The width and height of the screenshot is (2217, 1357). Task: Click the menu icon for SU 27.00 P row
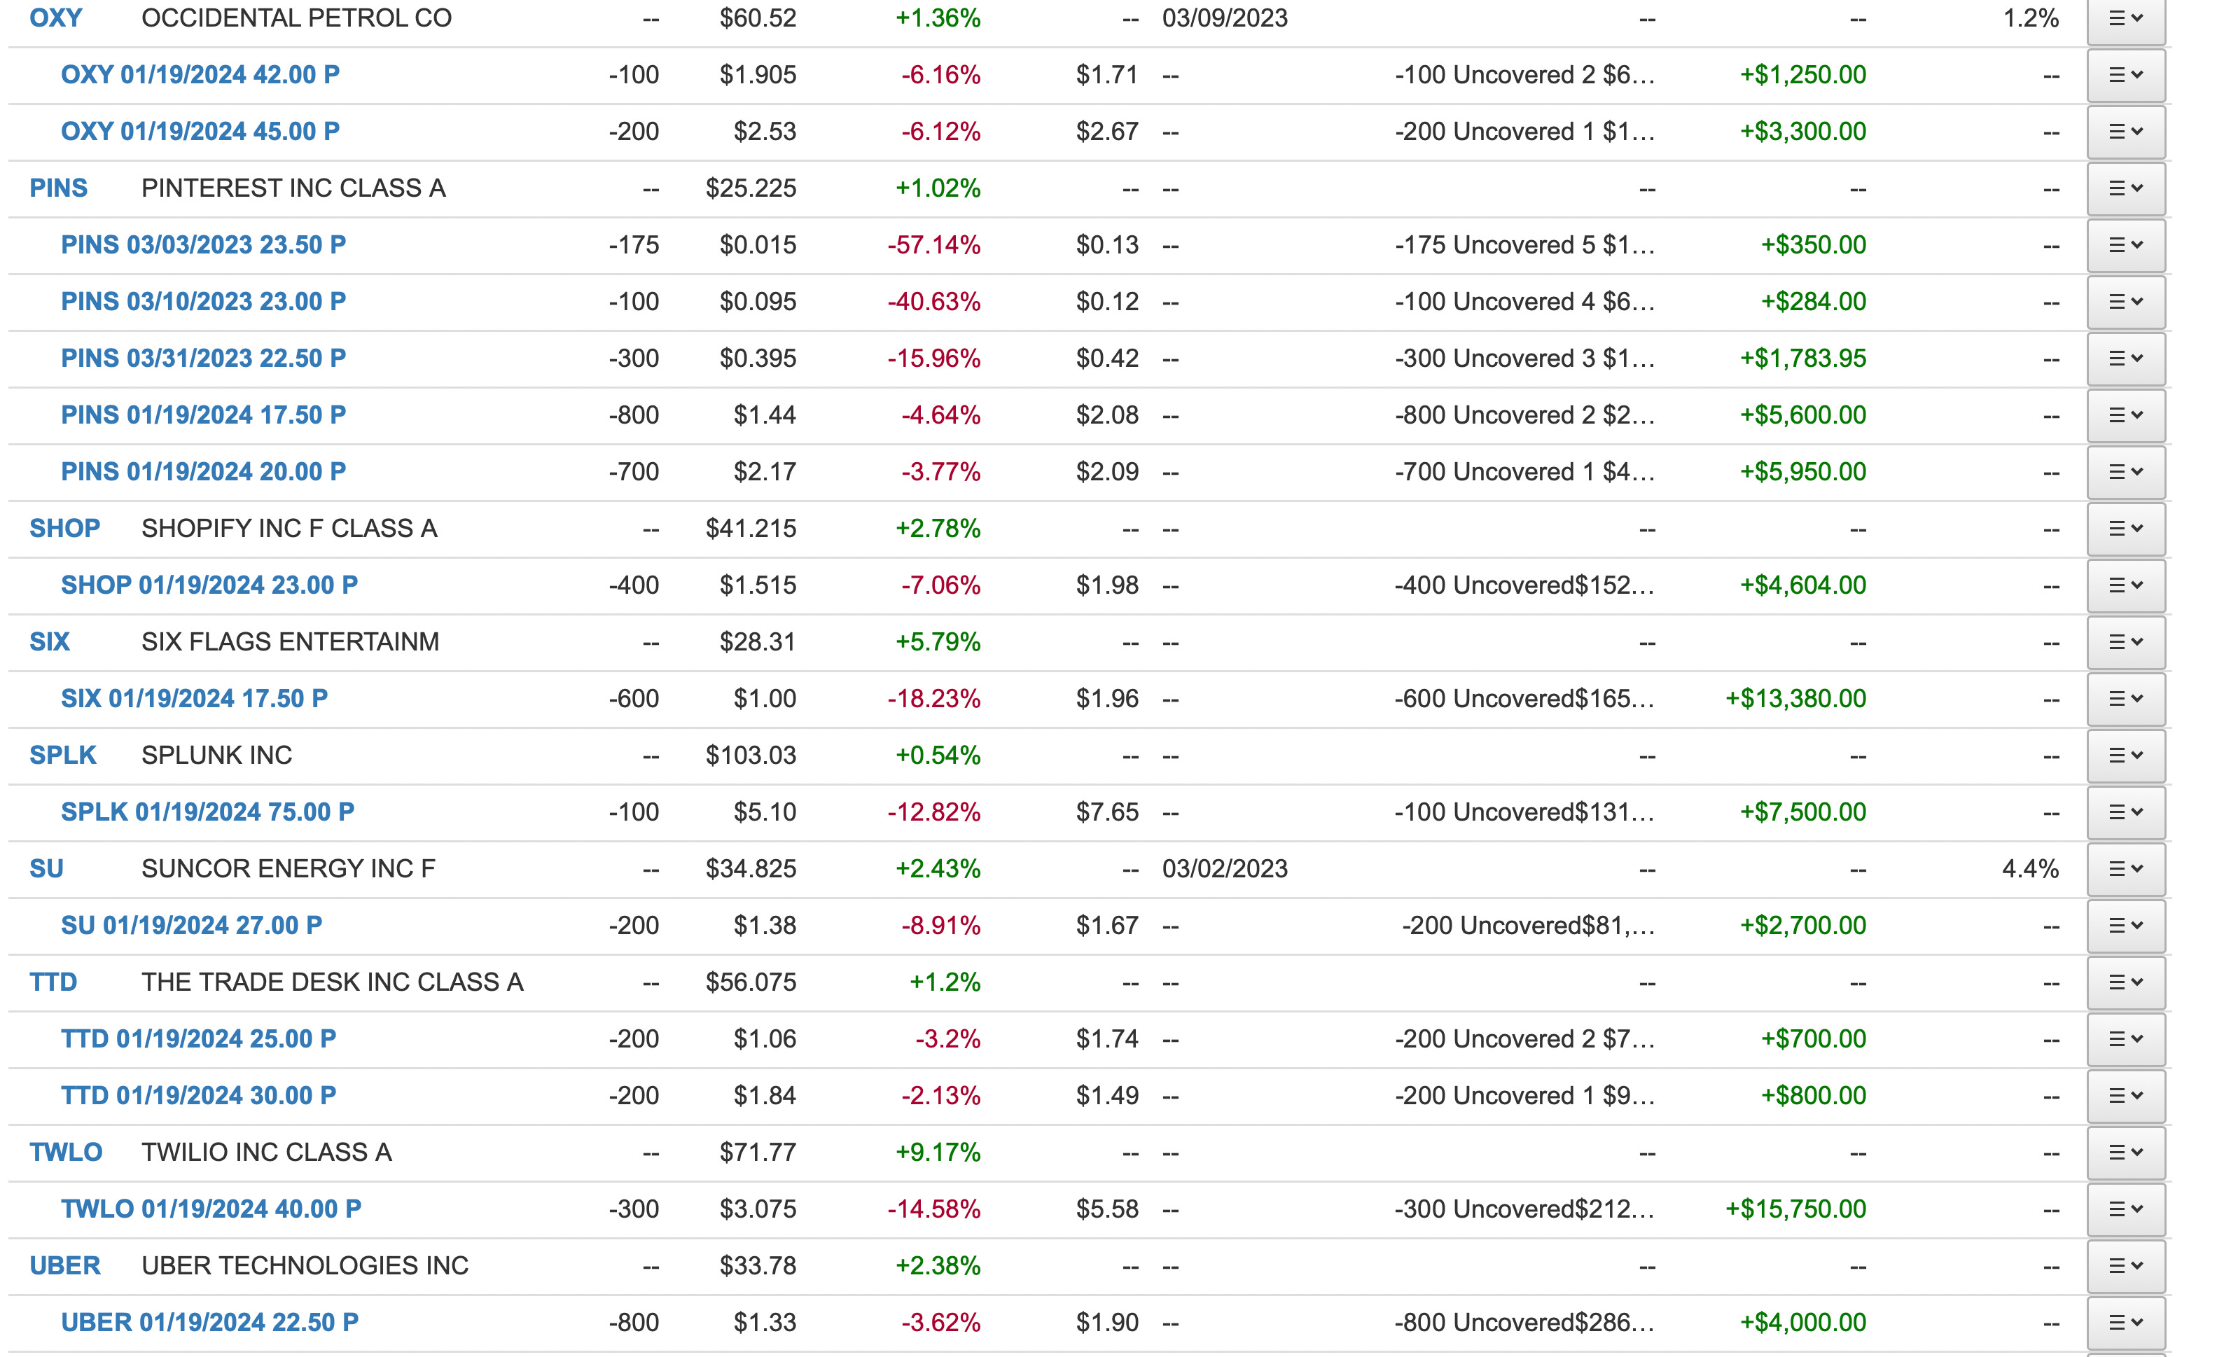[x=2125, y=926]
